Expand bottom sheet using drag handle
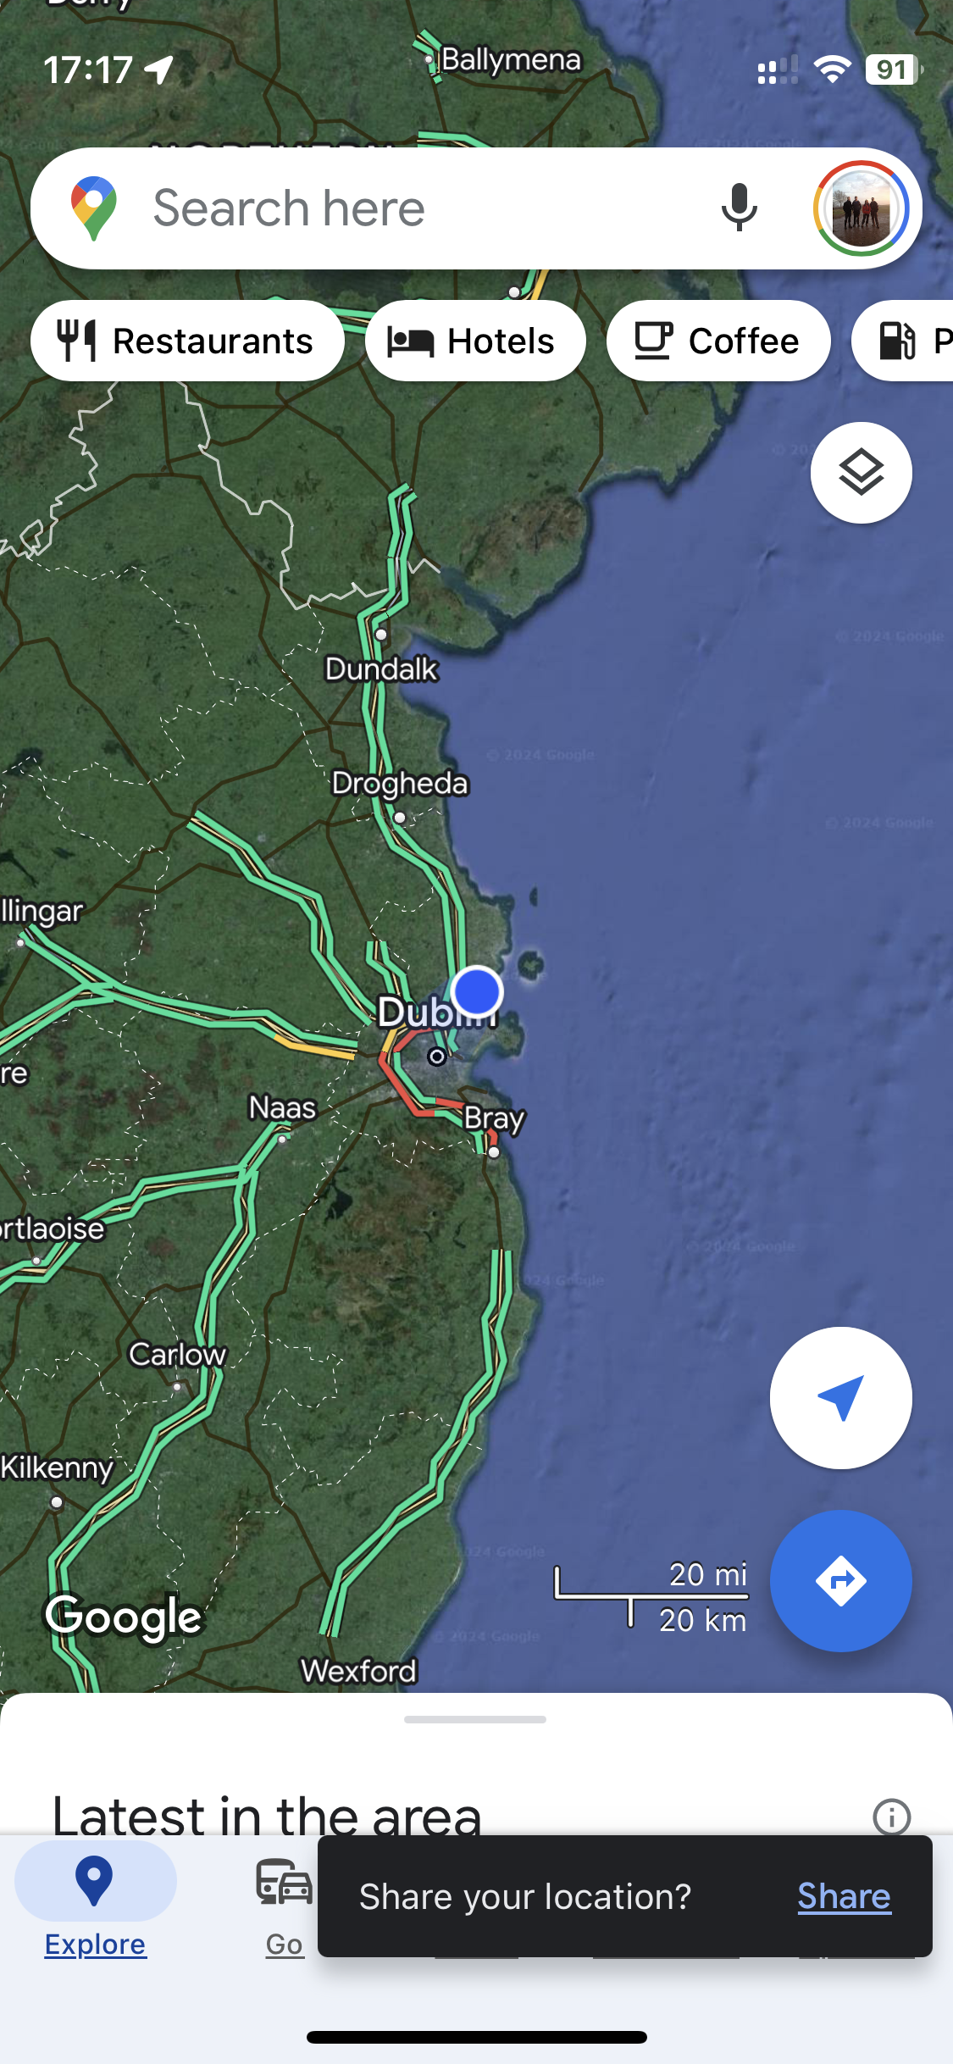953x2064 pixels. click(475, 1719)
